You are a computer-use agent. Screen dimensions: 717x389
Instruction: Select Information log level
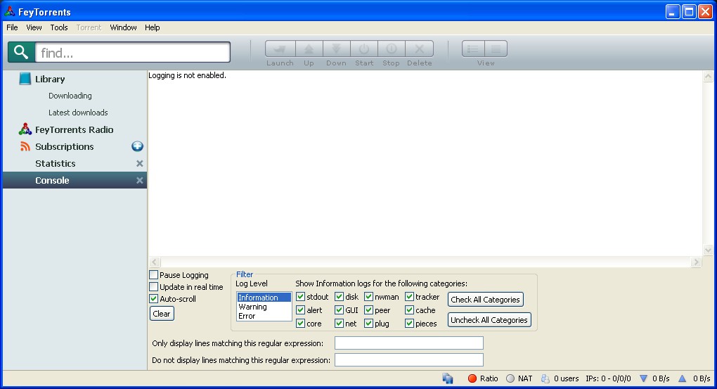point(264,298)
